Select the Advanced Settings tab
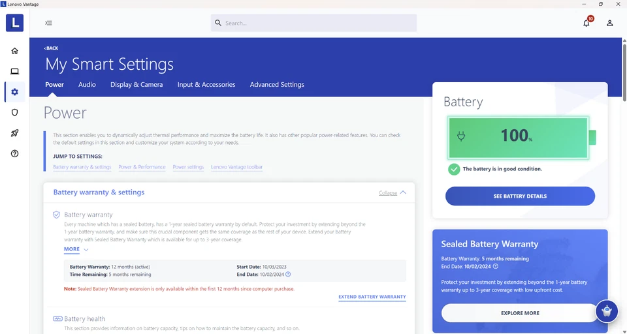 277,85
